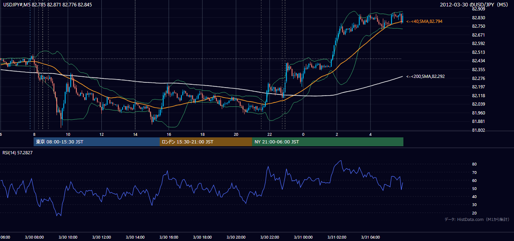Screen dimensions: 514x241
Task: Click price axis value 82.039
Action: coord(478,104)
